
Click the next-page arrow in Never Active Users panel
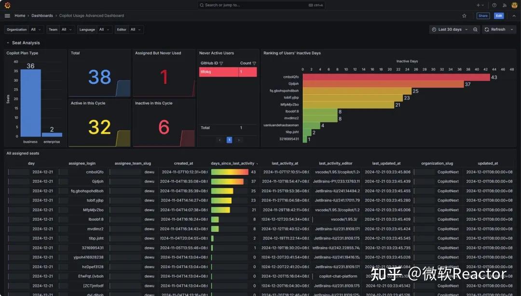point(239,139)
